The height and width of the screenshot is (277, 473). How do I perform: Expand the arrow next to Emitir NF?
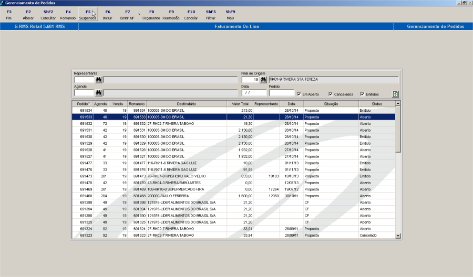(139, 14)
